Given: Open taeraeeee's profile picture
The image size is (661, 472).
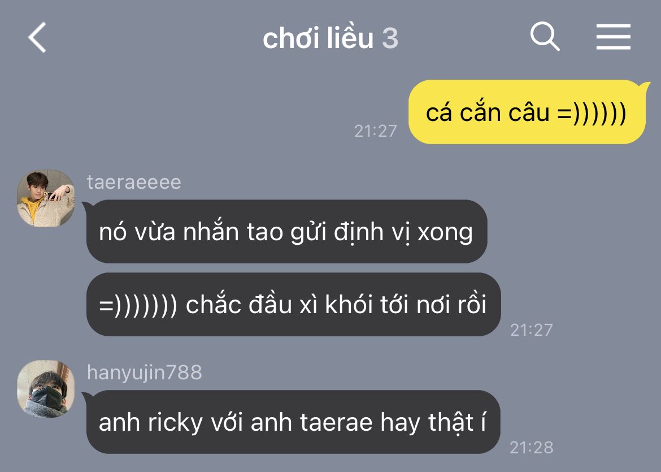Looking at the screenshot, I should coord(46,198).
